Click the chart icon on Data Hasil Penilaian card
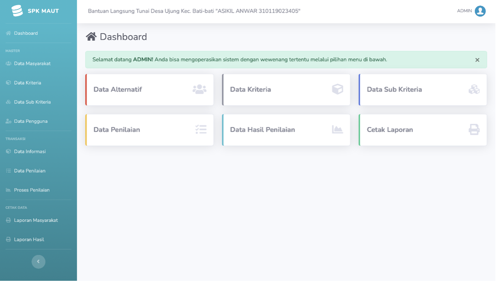Viewport: 497px width, 282px height. [x=337, y=129]
